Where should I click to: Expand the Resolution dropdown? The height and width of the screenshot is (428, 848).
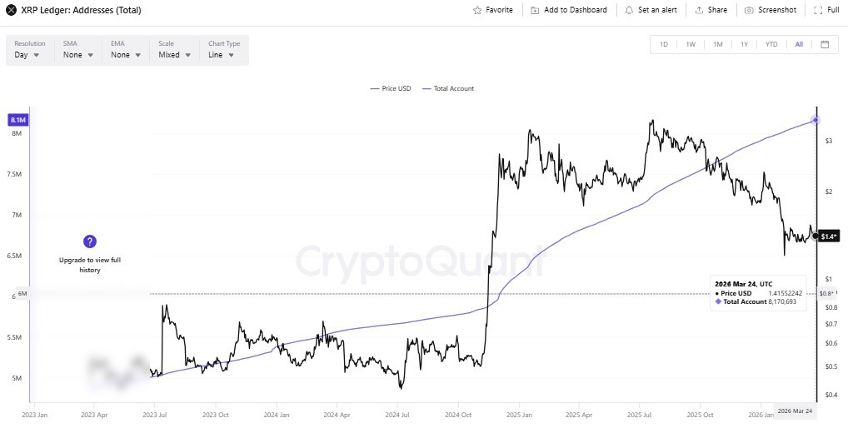27,55
